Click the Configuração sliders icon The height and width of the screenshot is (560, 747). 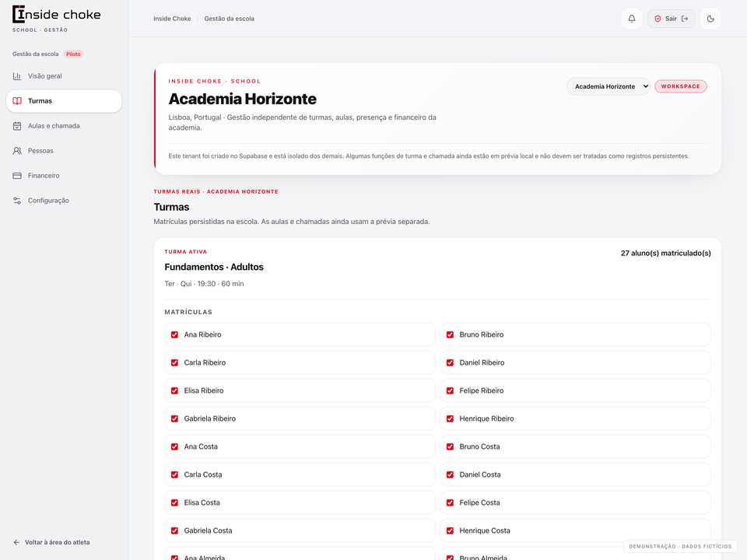point(17,201)
